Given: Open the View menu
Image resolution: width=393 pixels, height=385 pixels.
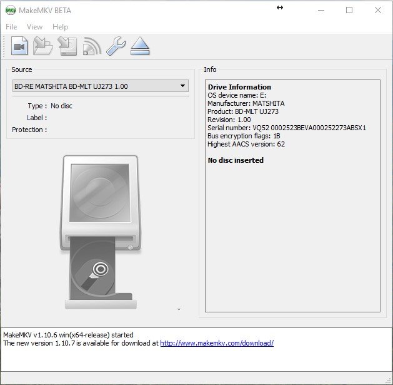Looking at the screenshot, I should pyautogui.click(x=34, y=27).
